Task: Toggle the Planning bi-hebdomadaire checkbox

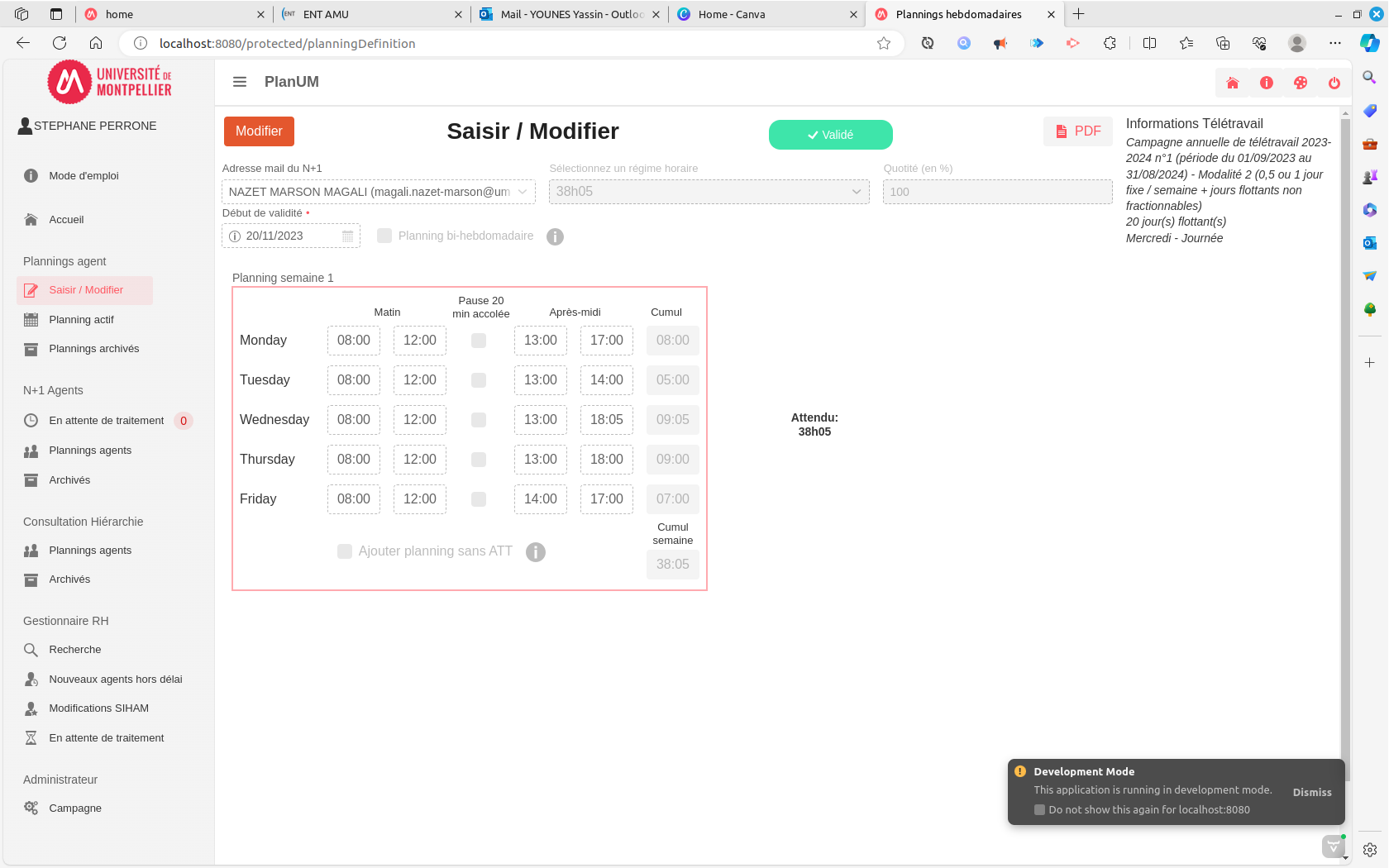Action: click(x=384, y=236)
